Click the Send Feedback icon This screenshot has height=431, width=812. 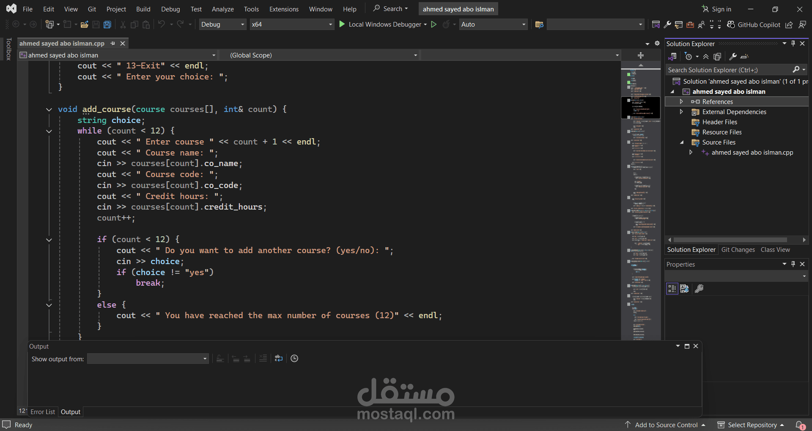802,25
